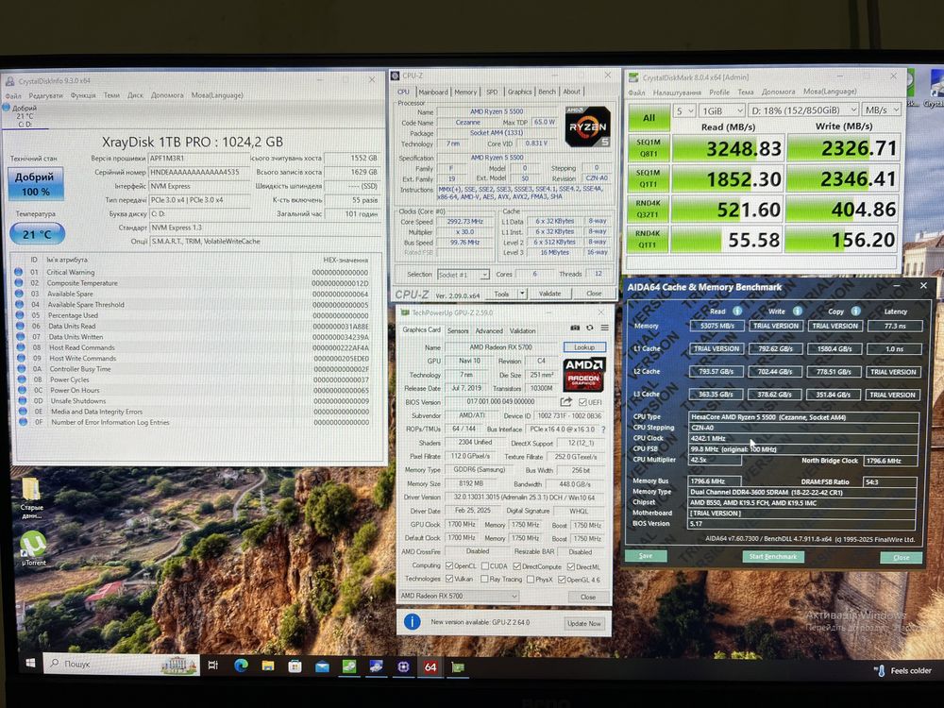Image resolution: width=944 pixels, height=708 pixels.
Task: Open GPU-Z hamburger menu icon
Action: point(604,329)
